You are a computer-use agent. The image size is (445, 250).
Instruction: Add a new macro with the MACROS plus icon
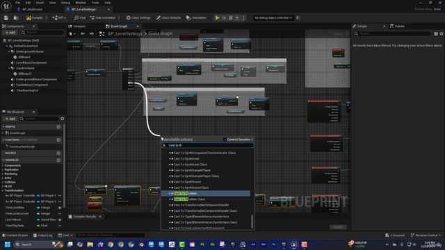(58, 153)
